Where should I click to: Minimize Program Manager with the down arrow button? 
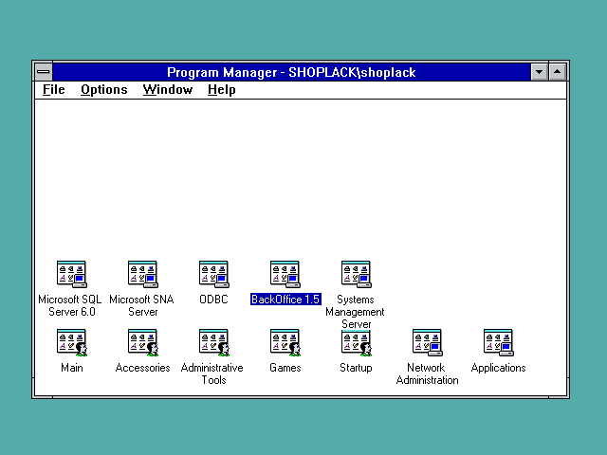(x=539, y=72)
